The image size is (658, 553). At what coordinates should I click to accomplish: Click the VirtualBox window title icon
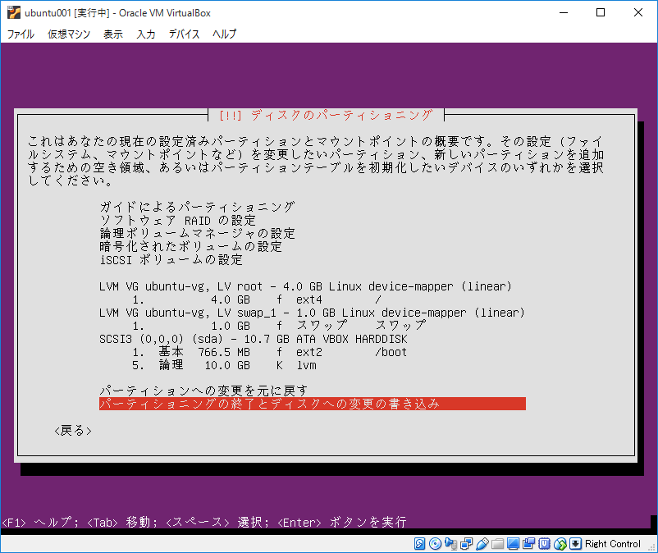(13, 12)
